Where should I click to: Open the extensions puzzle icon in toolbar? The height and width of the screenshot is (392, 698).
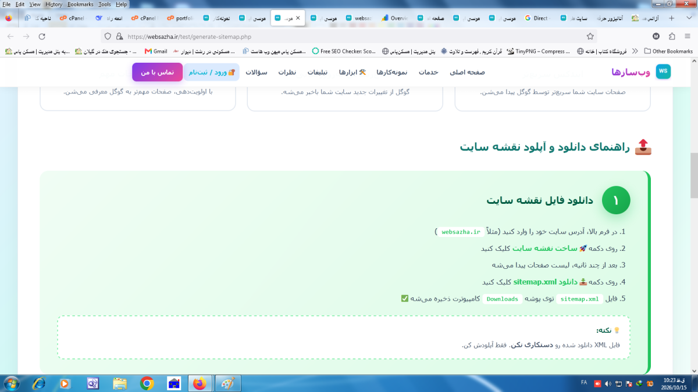point(672,36)
